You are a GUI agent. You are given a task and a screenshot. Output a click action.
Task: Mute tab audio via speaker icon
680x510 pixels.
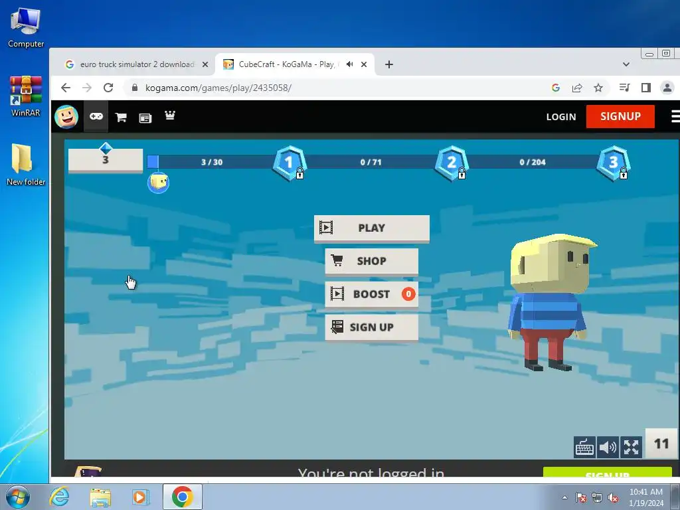click(349, 64)
